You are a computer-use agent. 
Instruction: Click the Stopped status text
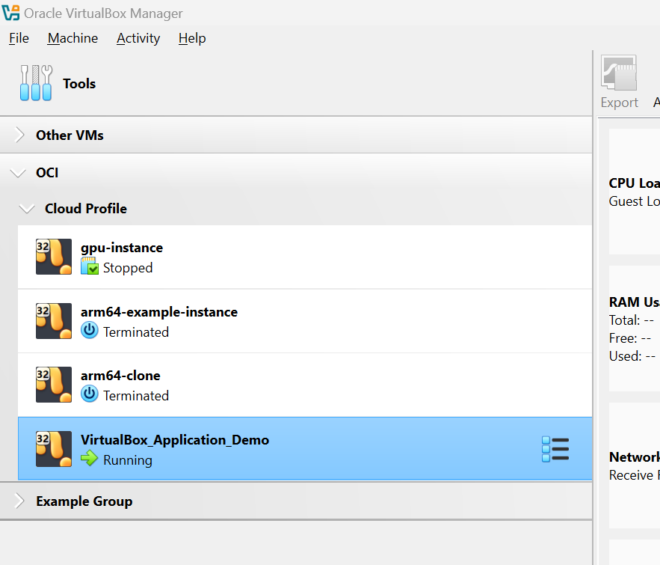coord(128,268)
